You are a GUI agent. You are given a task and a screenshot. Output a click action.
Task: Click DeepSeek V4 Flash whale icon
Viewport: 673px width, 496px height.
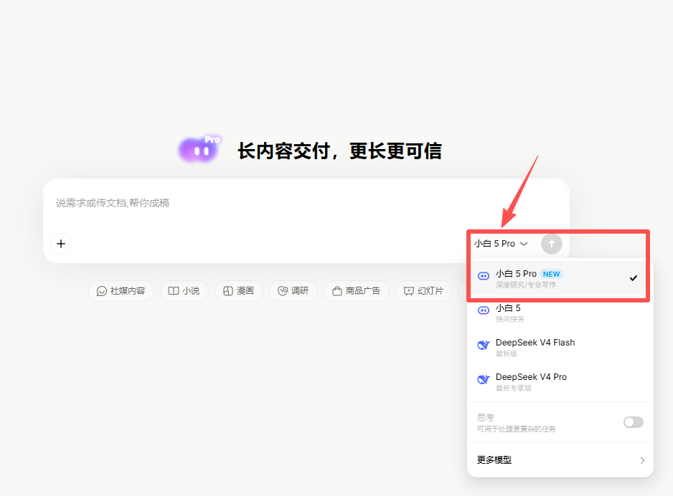tap(484, 345)
